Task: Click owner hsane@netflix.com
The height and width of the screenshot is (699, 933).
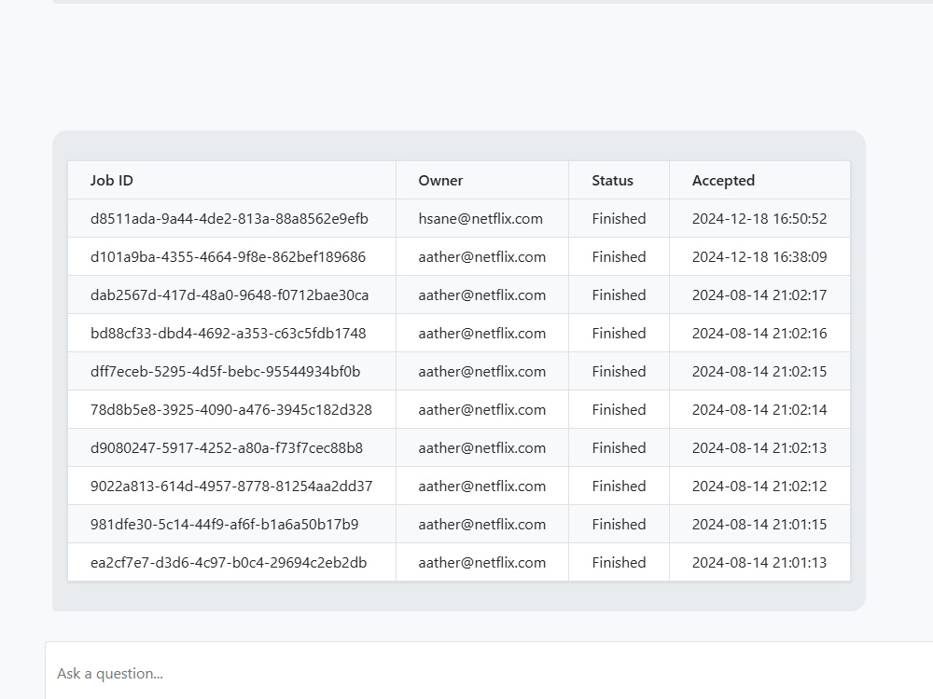Action: [x=480, y=219]
